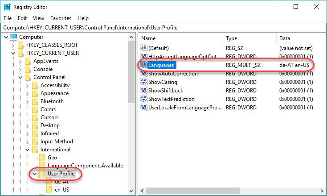This screenshot has width=327, height=196.
Task: Select the en-US subkey label
Action: click(62, 190)
